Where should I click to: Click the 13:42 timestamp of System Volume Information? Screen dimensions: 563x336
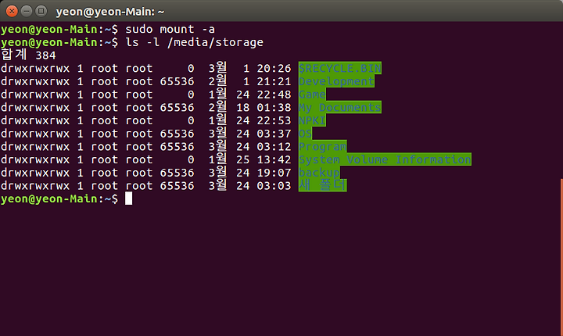tap(274, 159)
